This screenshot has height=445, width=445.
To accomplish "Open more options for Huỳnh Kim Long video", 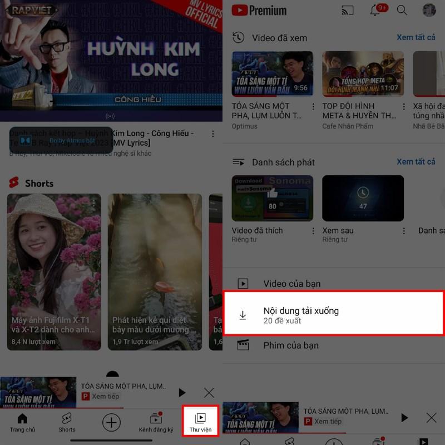I will pos(213,134).
